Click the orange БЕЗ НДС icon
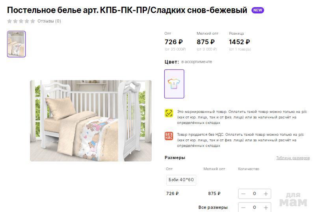313x212 pixels. click(x=169, y=136)
